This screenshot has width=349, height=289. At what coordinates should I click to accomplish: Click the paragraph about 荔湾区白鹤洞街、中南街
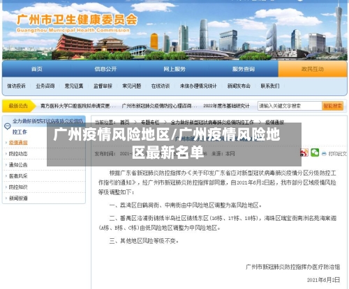point(186,205)
